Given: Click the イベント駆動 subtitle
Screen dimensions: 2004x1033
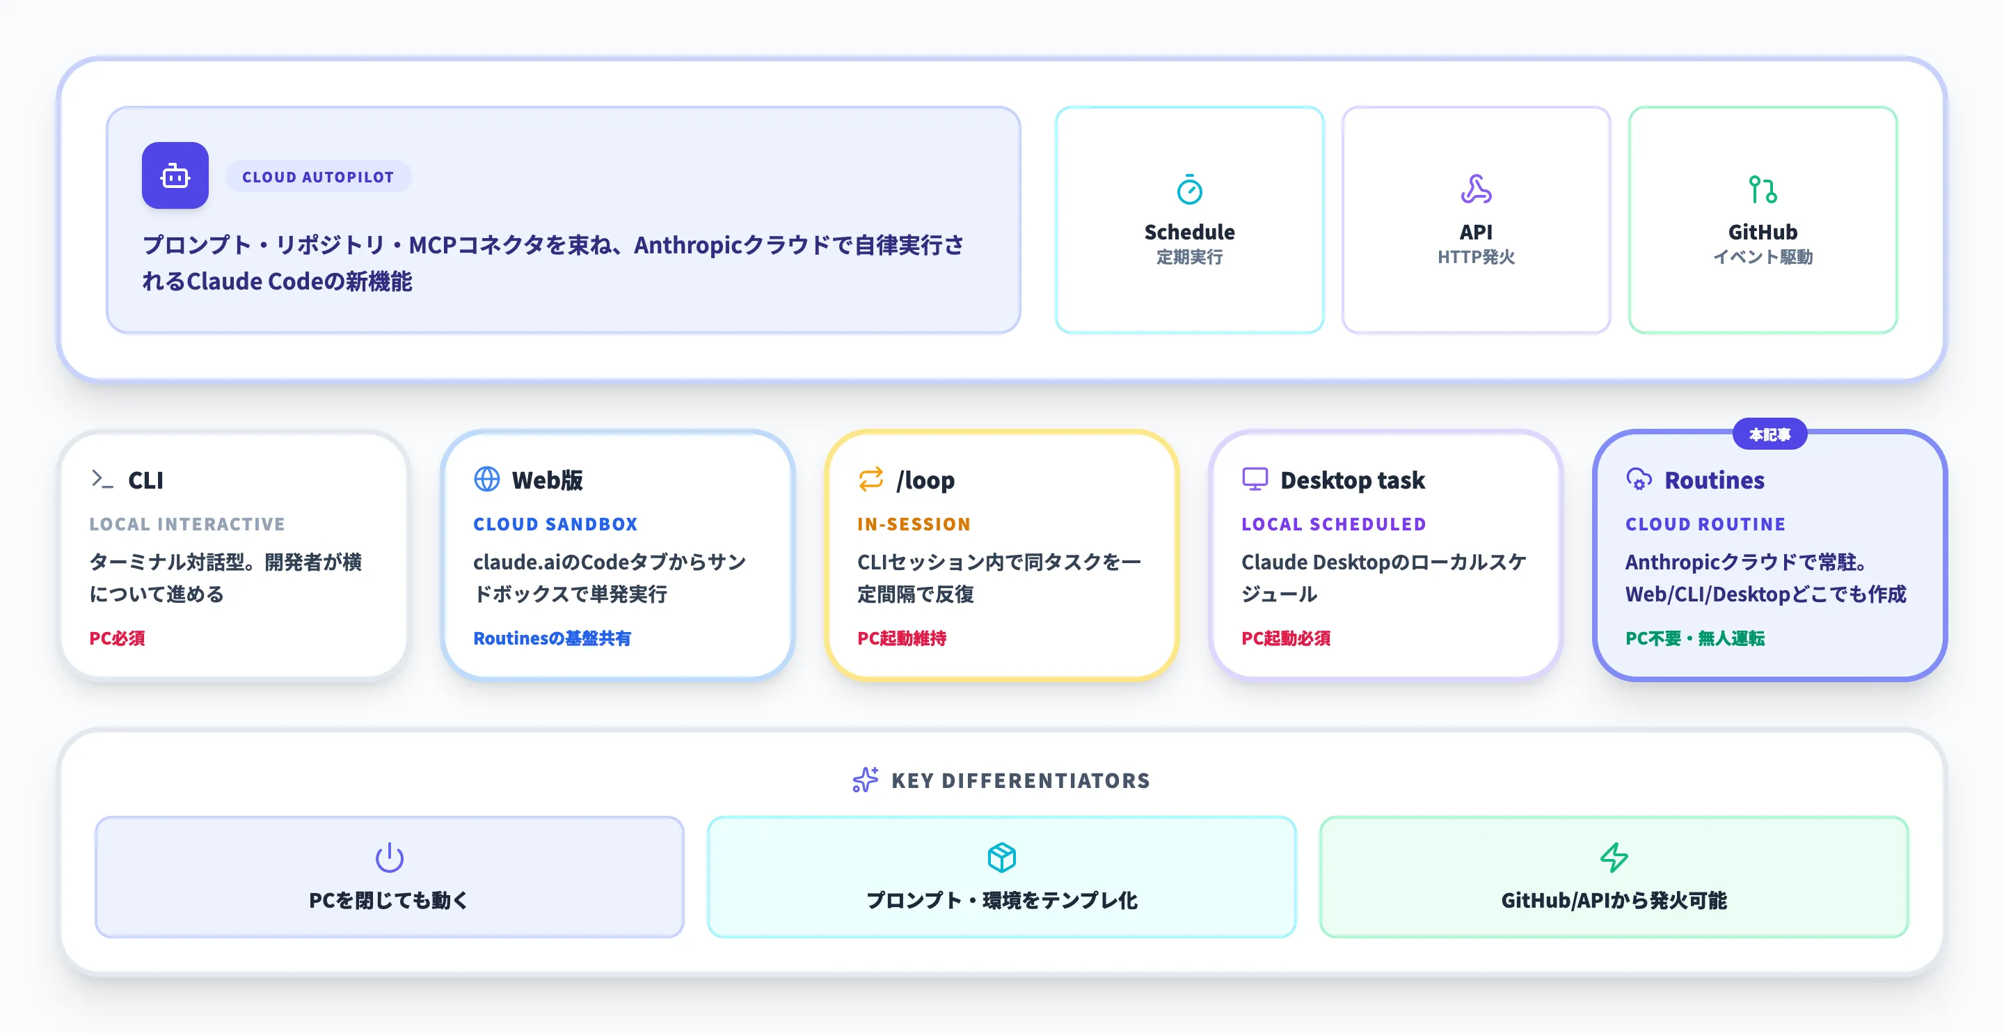Looking at the screenshot, I should click(1762, 257).
